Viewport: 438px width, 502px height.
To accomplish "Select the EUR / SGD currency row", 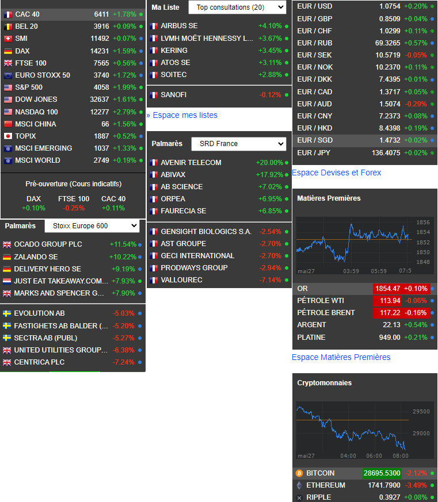I will point(365,140).
